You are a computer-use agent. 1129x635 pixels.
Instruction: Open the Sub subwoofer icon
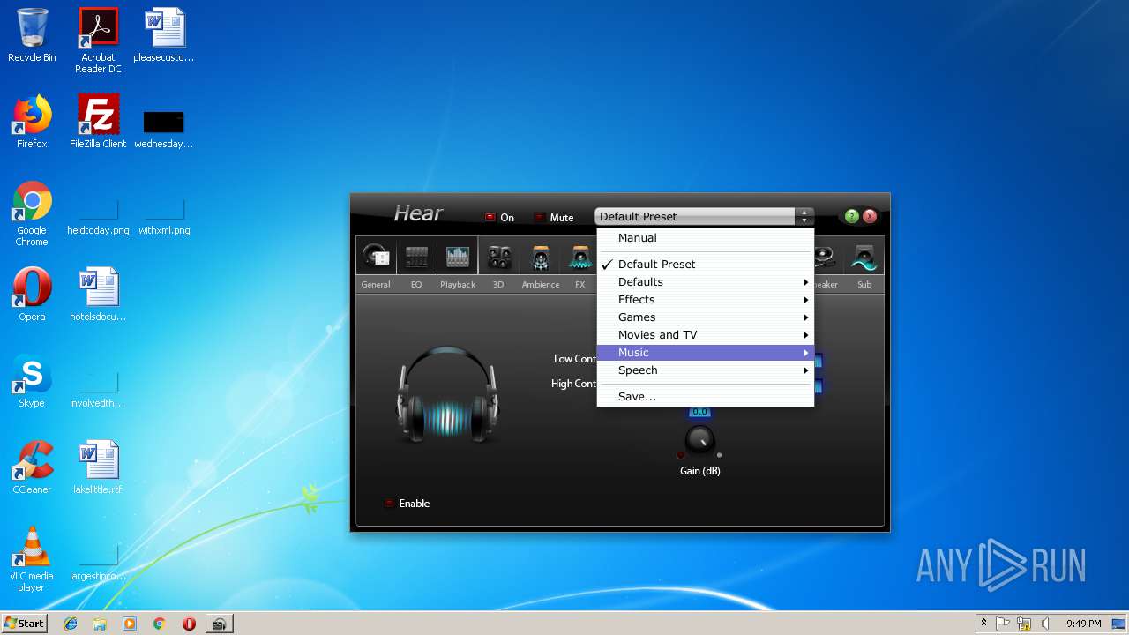click(x=864, y=257)
